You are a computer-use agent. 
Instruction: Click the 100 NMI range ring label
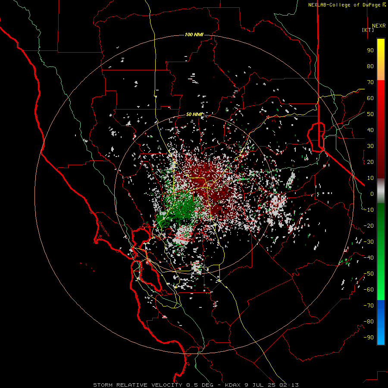pos(194,34)
